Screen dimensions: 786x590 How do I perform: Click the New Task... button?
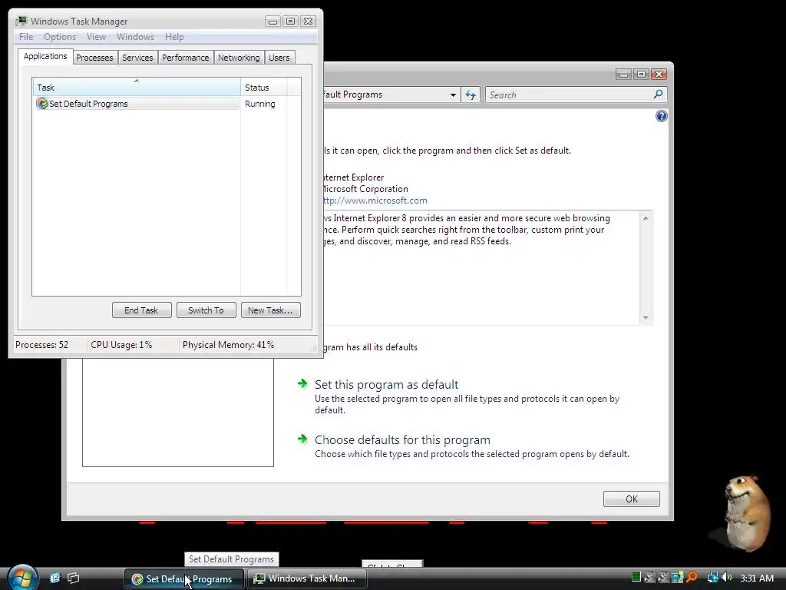(271, 310)
